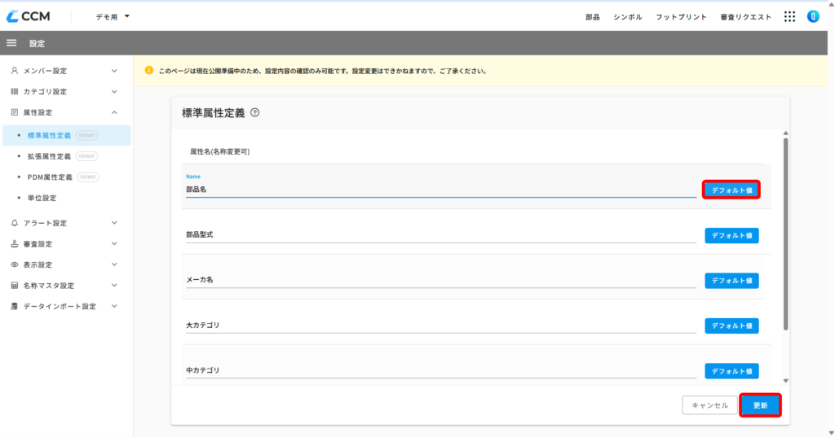Open the hamburger menu icon
Image resolution: width=835 pixels, height=437 pixels.
click(x=11, y=43)
